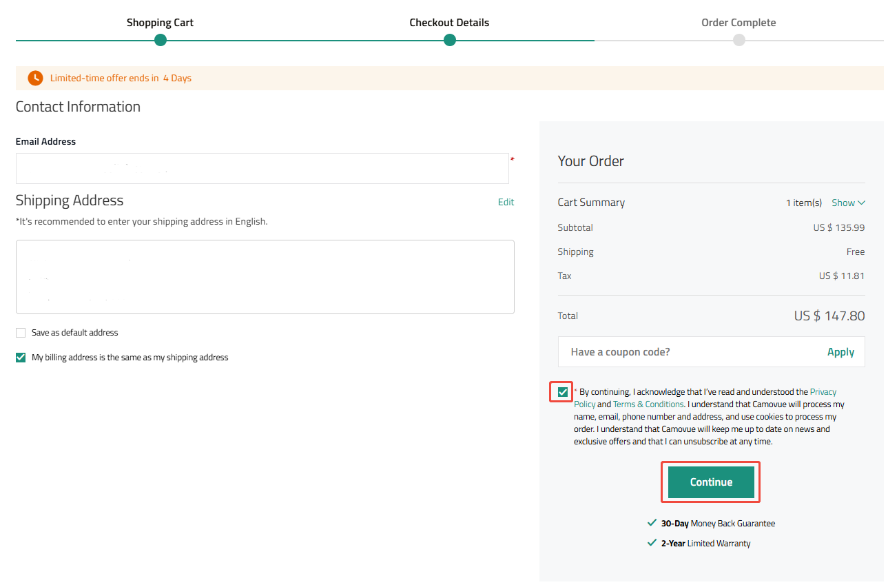
Task: Focus the Email Address input field
Action: click(262, 168)
